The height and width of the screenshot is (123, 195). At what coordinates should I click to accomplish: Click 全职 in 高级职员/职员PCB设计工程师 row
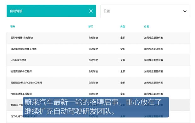click(x=123, y=83)
